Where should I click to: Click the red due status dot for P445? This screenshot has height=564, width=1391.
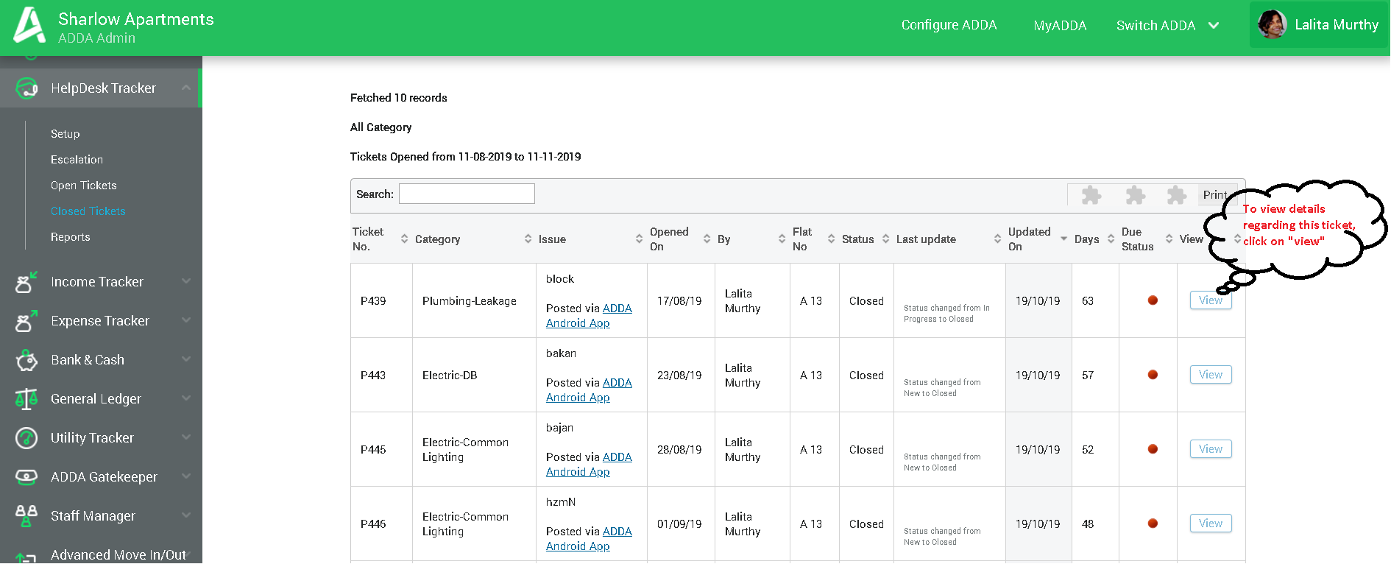point(1153,449)
